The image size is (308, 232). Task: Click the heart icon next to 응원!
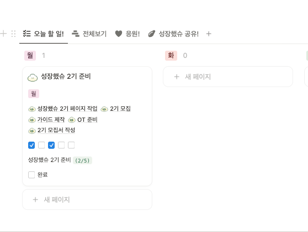(x=119, y=34)
